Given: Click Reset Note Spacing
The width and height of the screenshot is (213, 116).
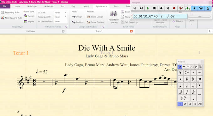Looking at the screenshot, I should click(114, 17).
